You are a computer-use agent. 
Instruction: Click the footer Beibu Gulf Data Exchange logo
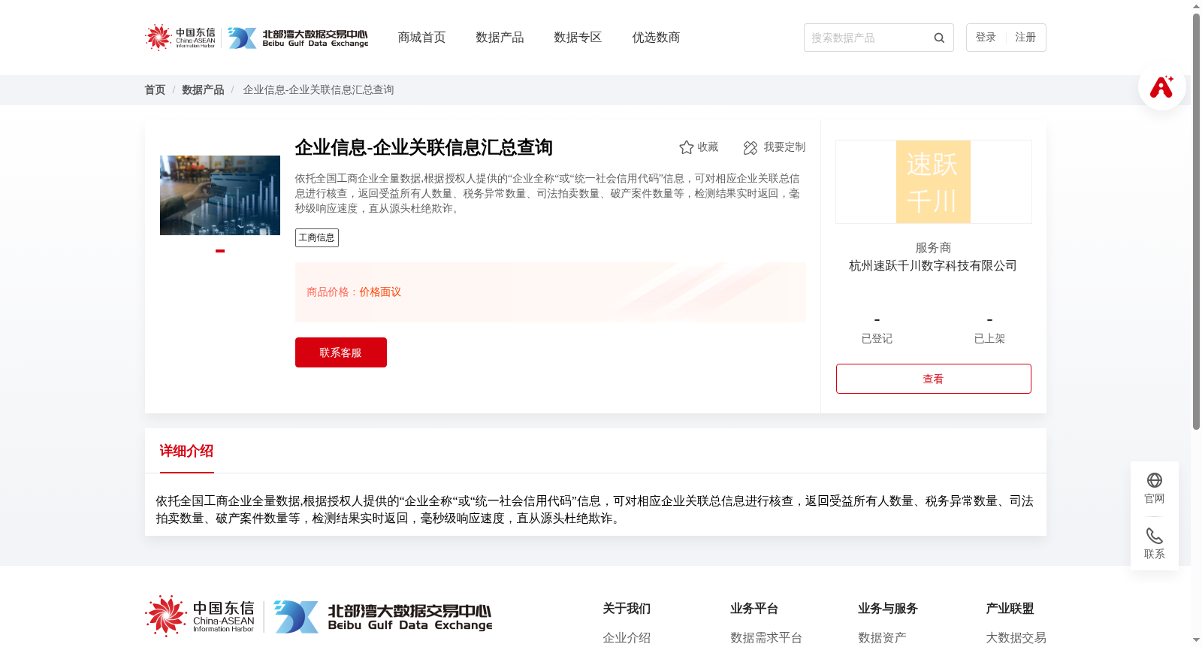383,616
